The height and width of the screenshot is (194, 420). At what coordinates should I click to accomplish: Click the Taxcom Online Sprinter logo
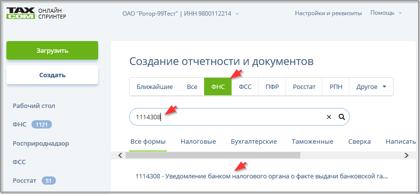pyautogui.click(x=36, y=13)
